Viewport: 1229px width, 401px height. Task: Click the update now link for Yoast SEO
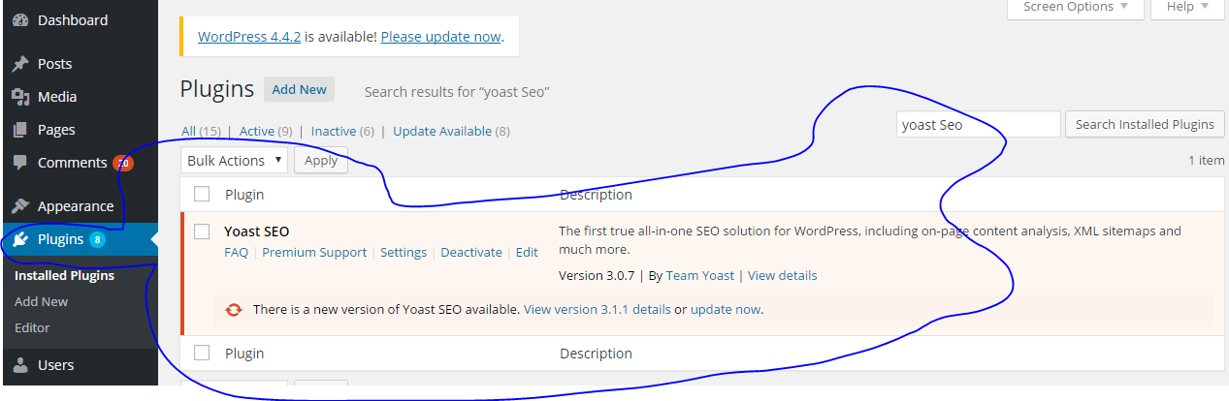pos(726,310)
